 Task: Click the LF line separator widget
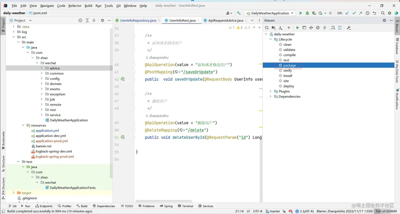pyautogui.click(x=248, y=211)
